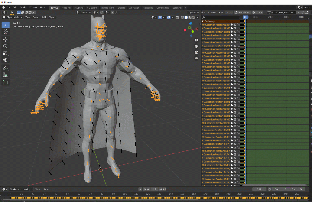Click the pan view hand icon
This screenshot has height=202, width=312.
(196, 45)
